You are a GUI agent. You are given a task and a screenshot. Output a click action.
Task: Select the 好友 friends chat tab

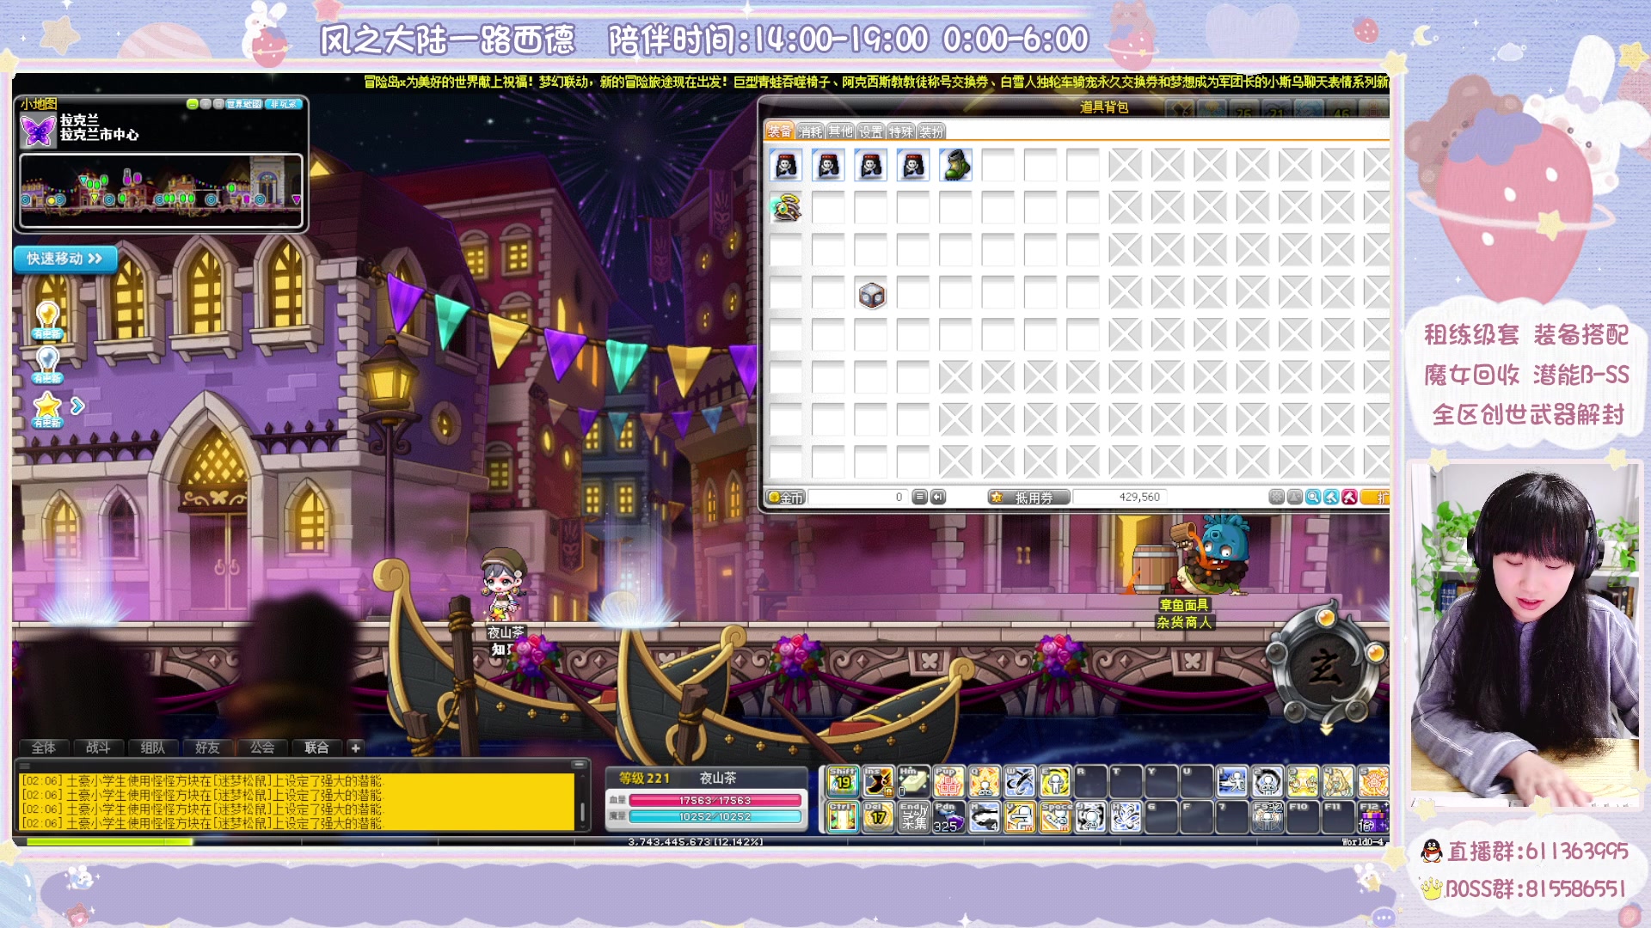coord(207,748)
